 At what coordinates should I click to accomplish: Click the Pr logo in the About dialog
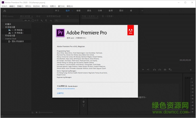(x=60, y=33)
